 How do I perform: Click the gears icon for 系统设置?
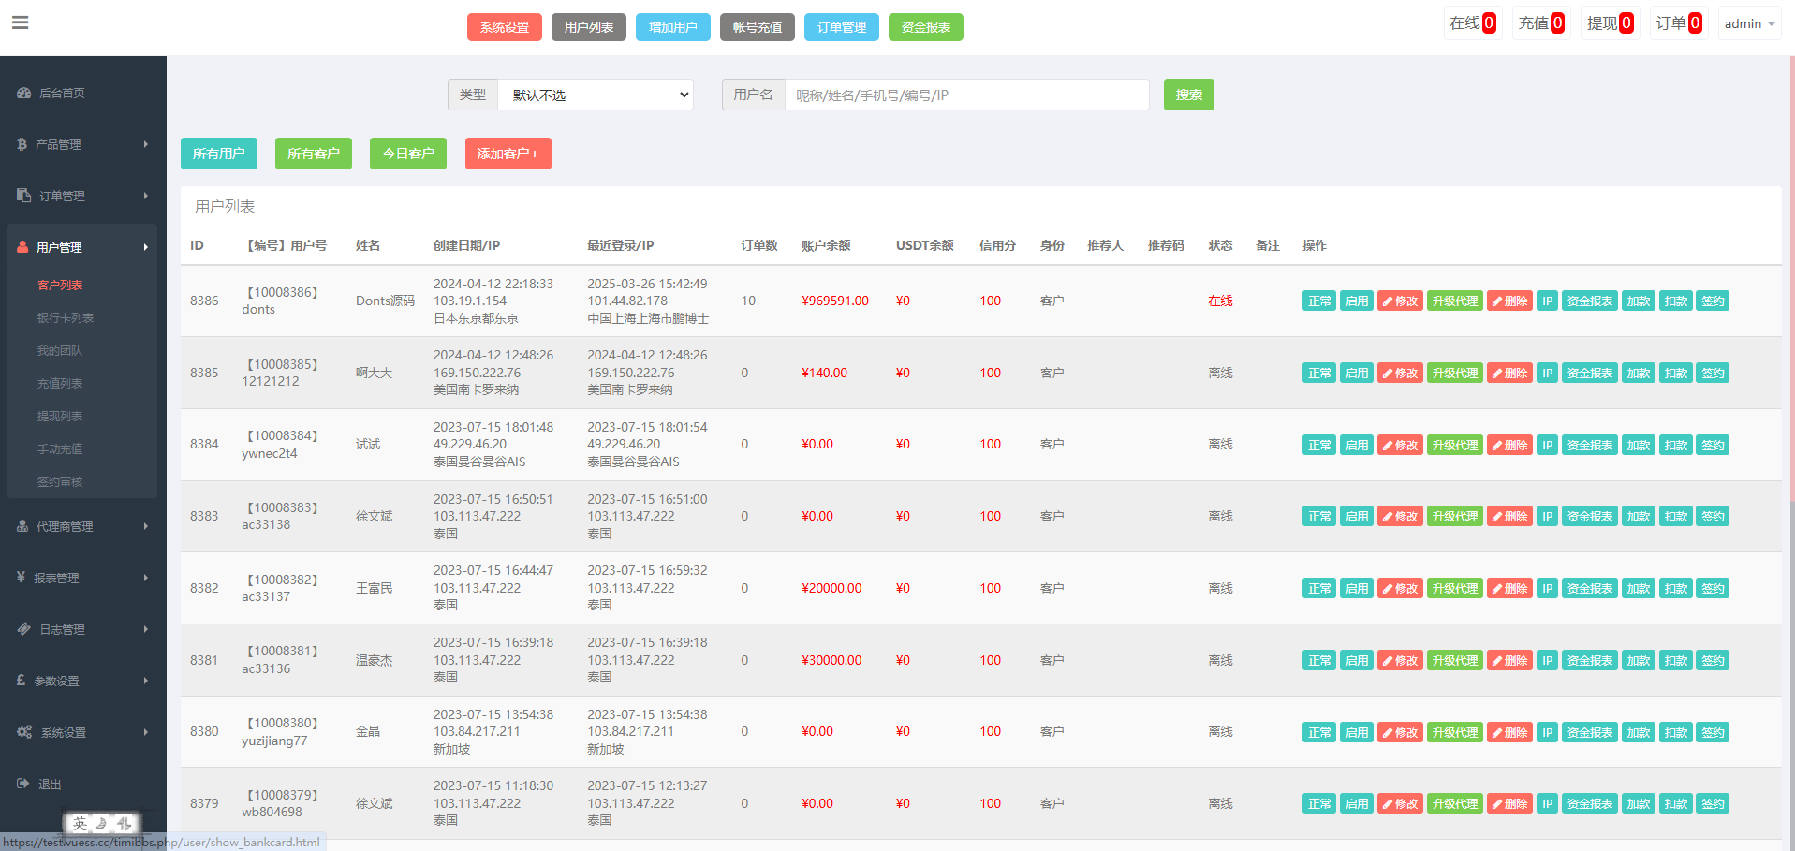[x=24, y=732]
